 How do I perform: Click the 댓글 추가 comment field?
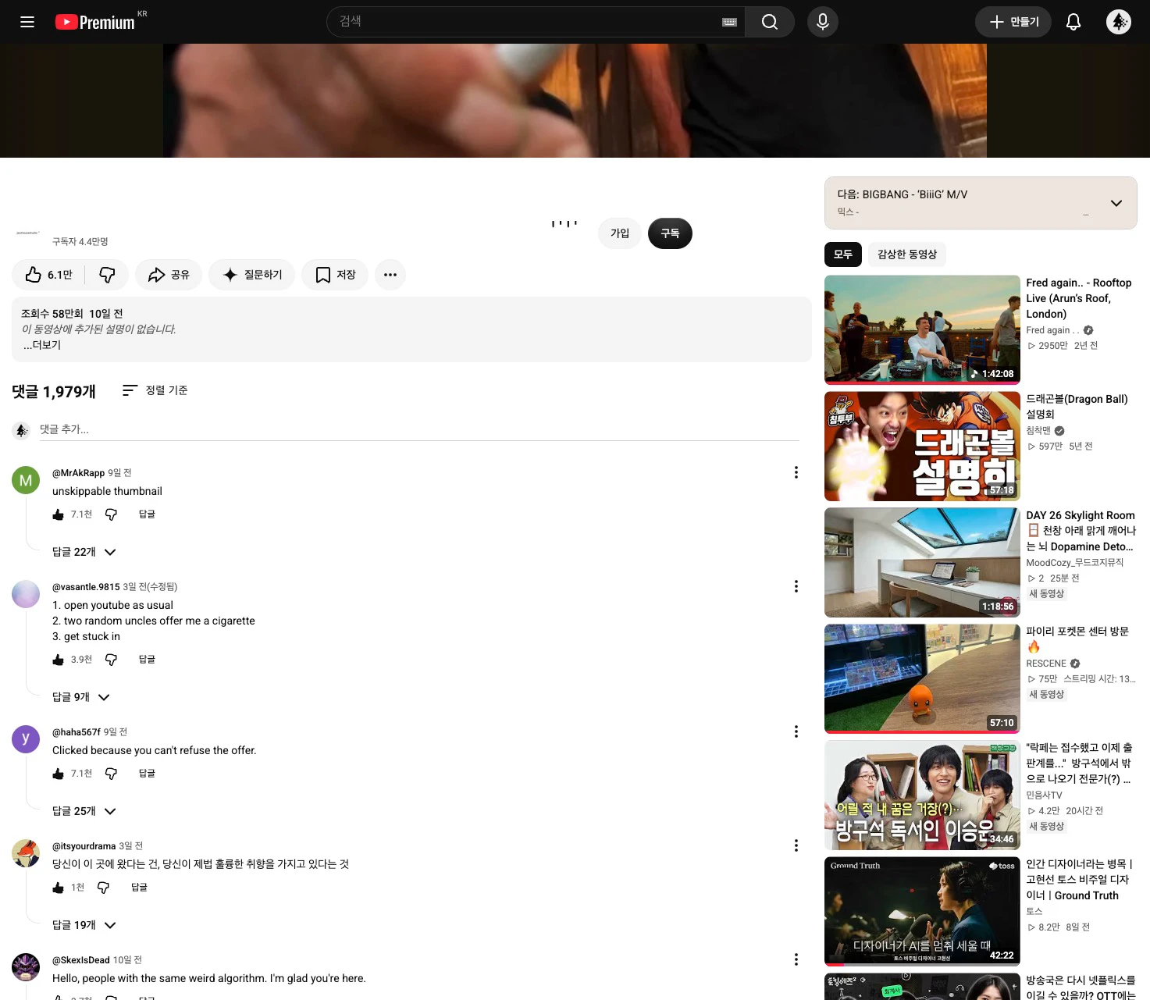pyautogui.click(x=419, y=429)
